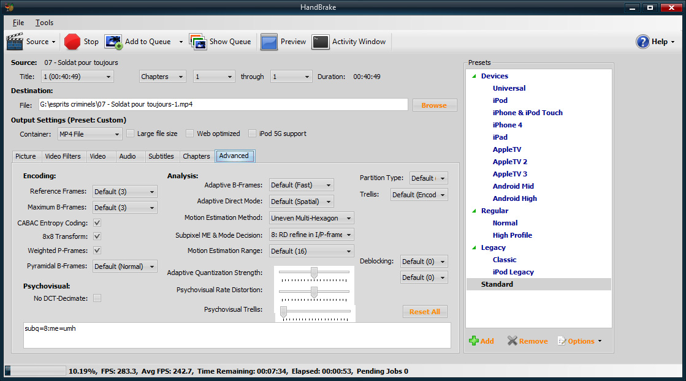This screenshot has width=686, height=381.
Task: Disable Weighted P-Frames checkbox
Action: point(97,251)
